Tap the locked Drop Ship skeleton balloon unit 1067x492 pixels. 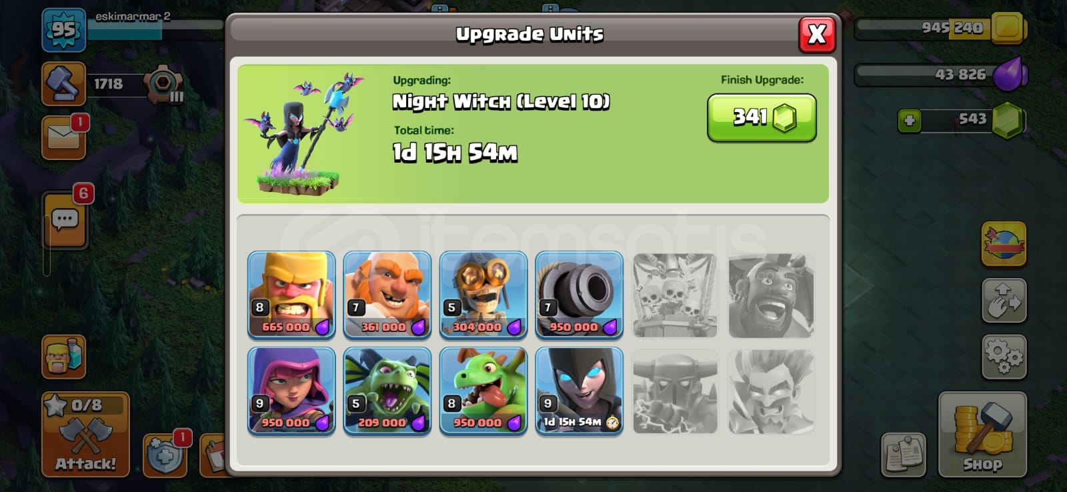tap(676, 295)
